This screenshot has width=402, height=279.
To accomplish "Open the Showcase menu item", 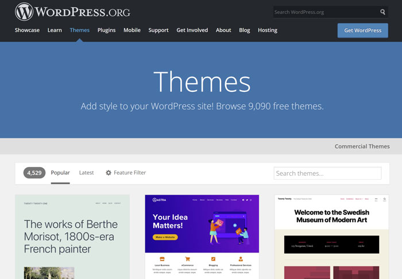I will [27, 30].
